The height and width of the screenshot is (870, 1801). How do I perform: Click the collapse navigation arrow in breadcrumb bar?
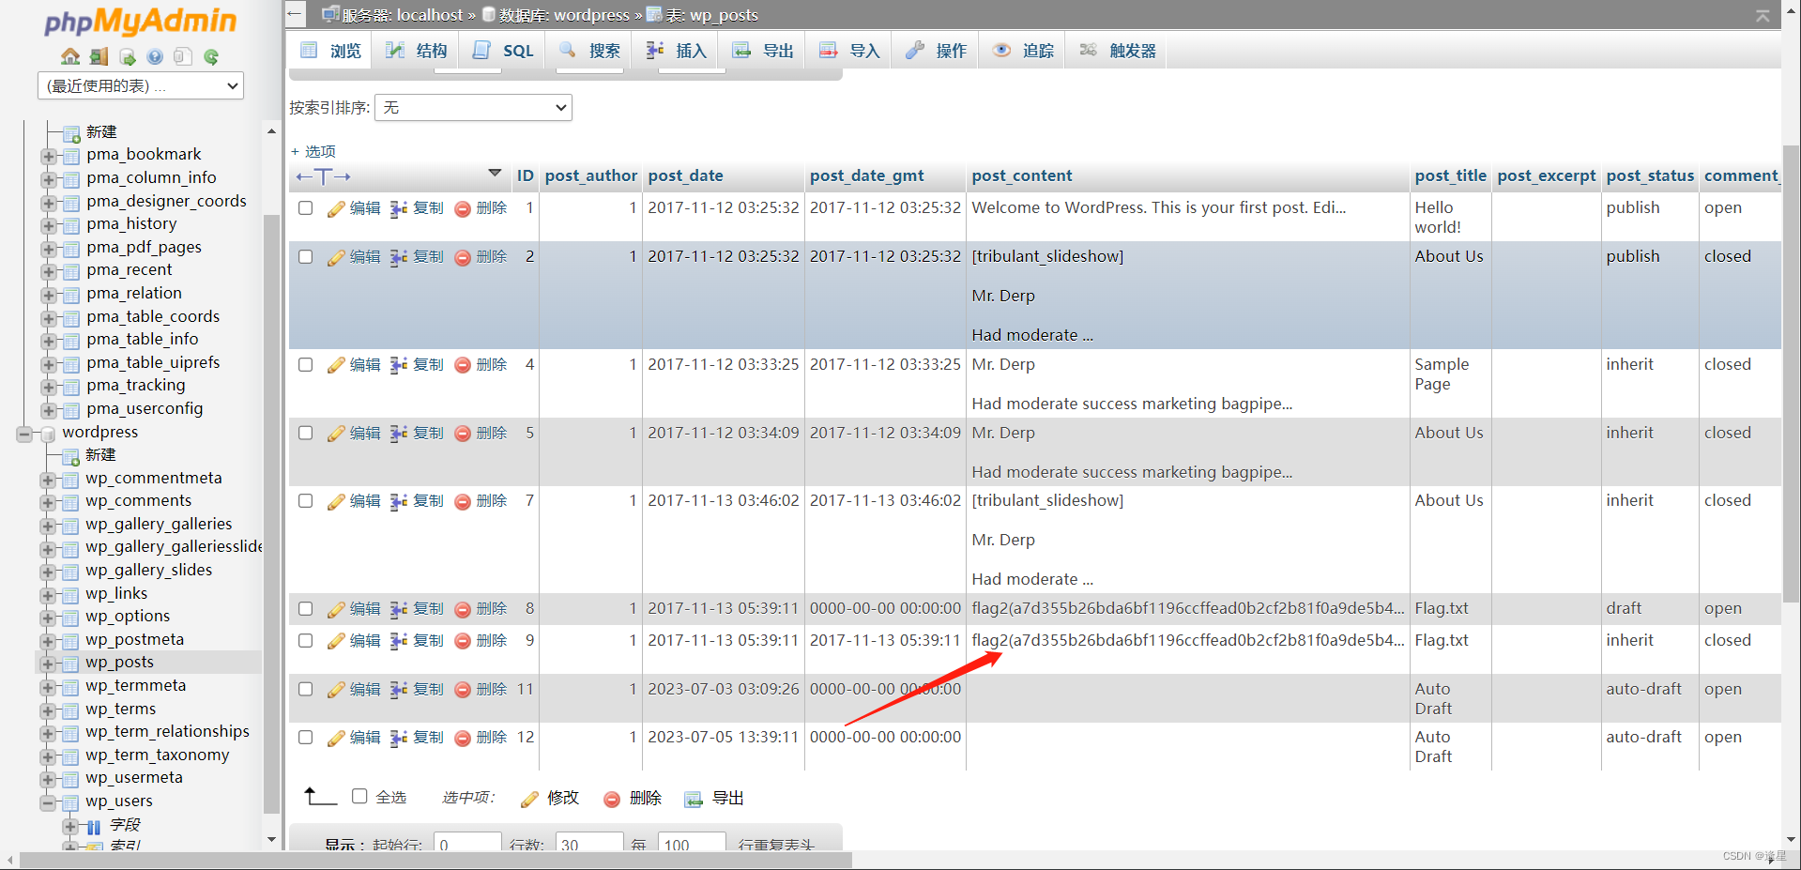pos(295,14)
